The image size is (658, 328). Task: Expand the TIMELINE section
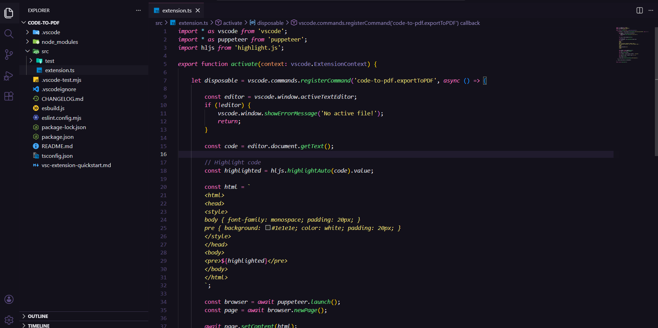click(x=84, y=325)
